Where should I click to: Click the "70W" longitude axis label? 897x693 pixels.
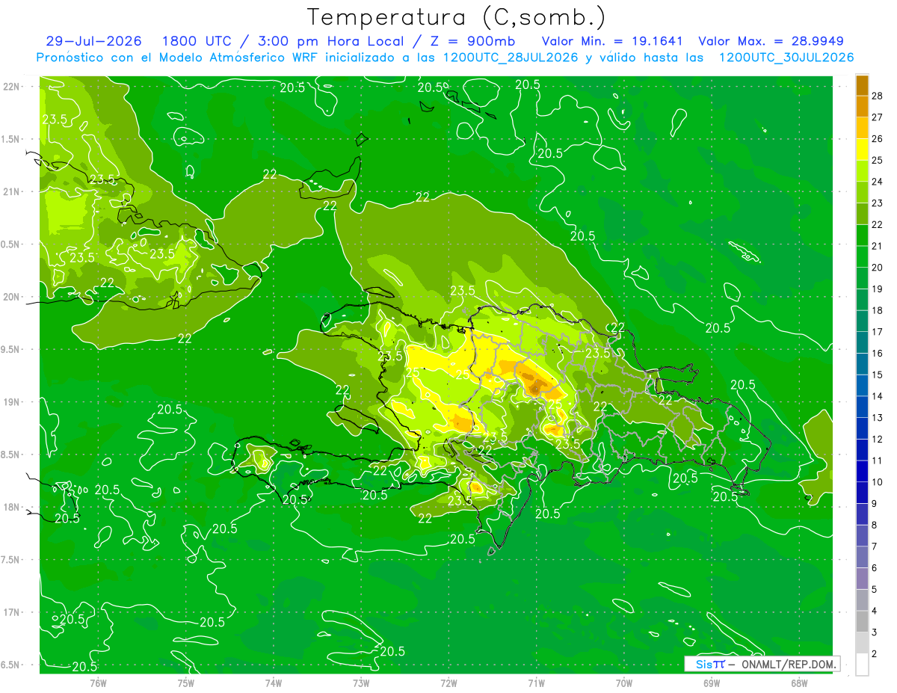(624, 683)
